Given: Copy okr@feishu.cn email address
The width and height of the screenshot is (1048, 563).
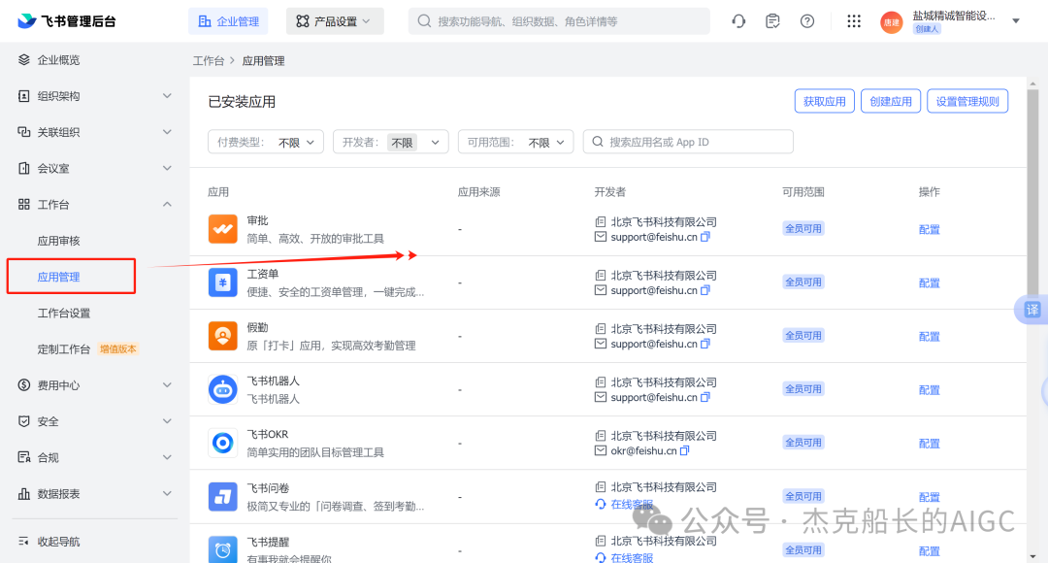Looking at the screenshot, I should click(x=684, y=450).
